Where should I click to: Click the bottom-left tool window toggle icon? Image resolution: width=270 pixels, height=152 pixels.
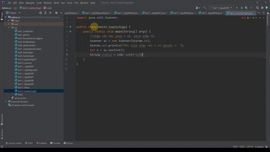[x=2, y=147]
